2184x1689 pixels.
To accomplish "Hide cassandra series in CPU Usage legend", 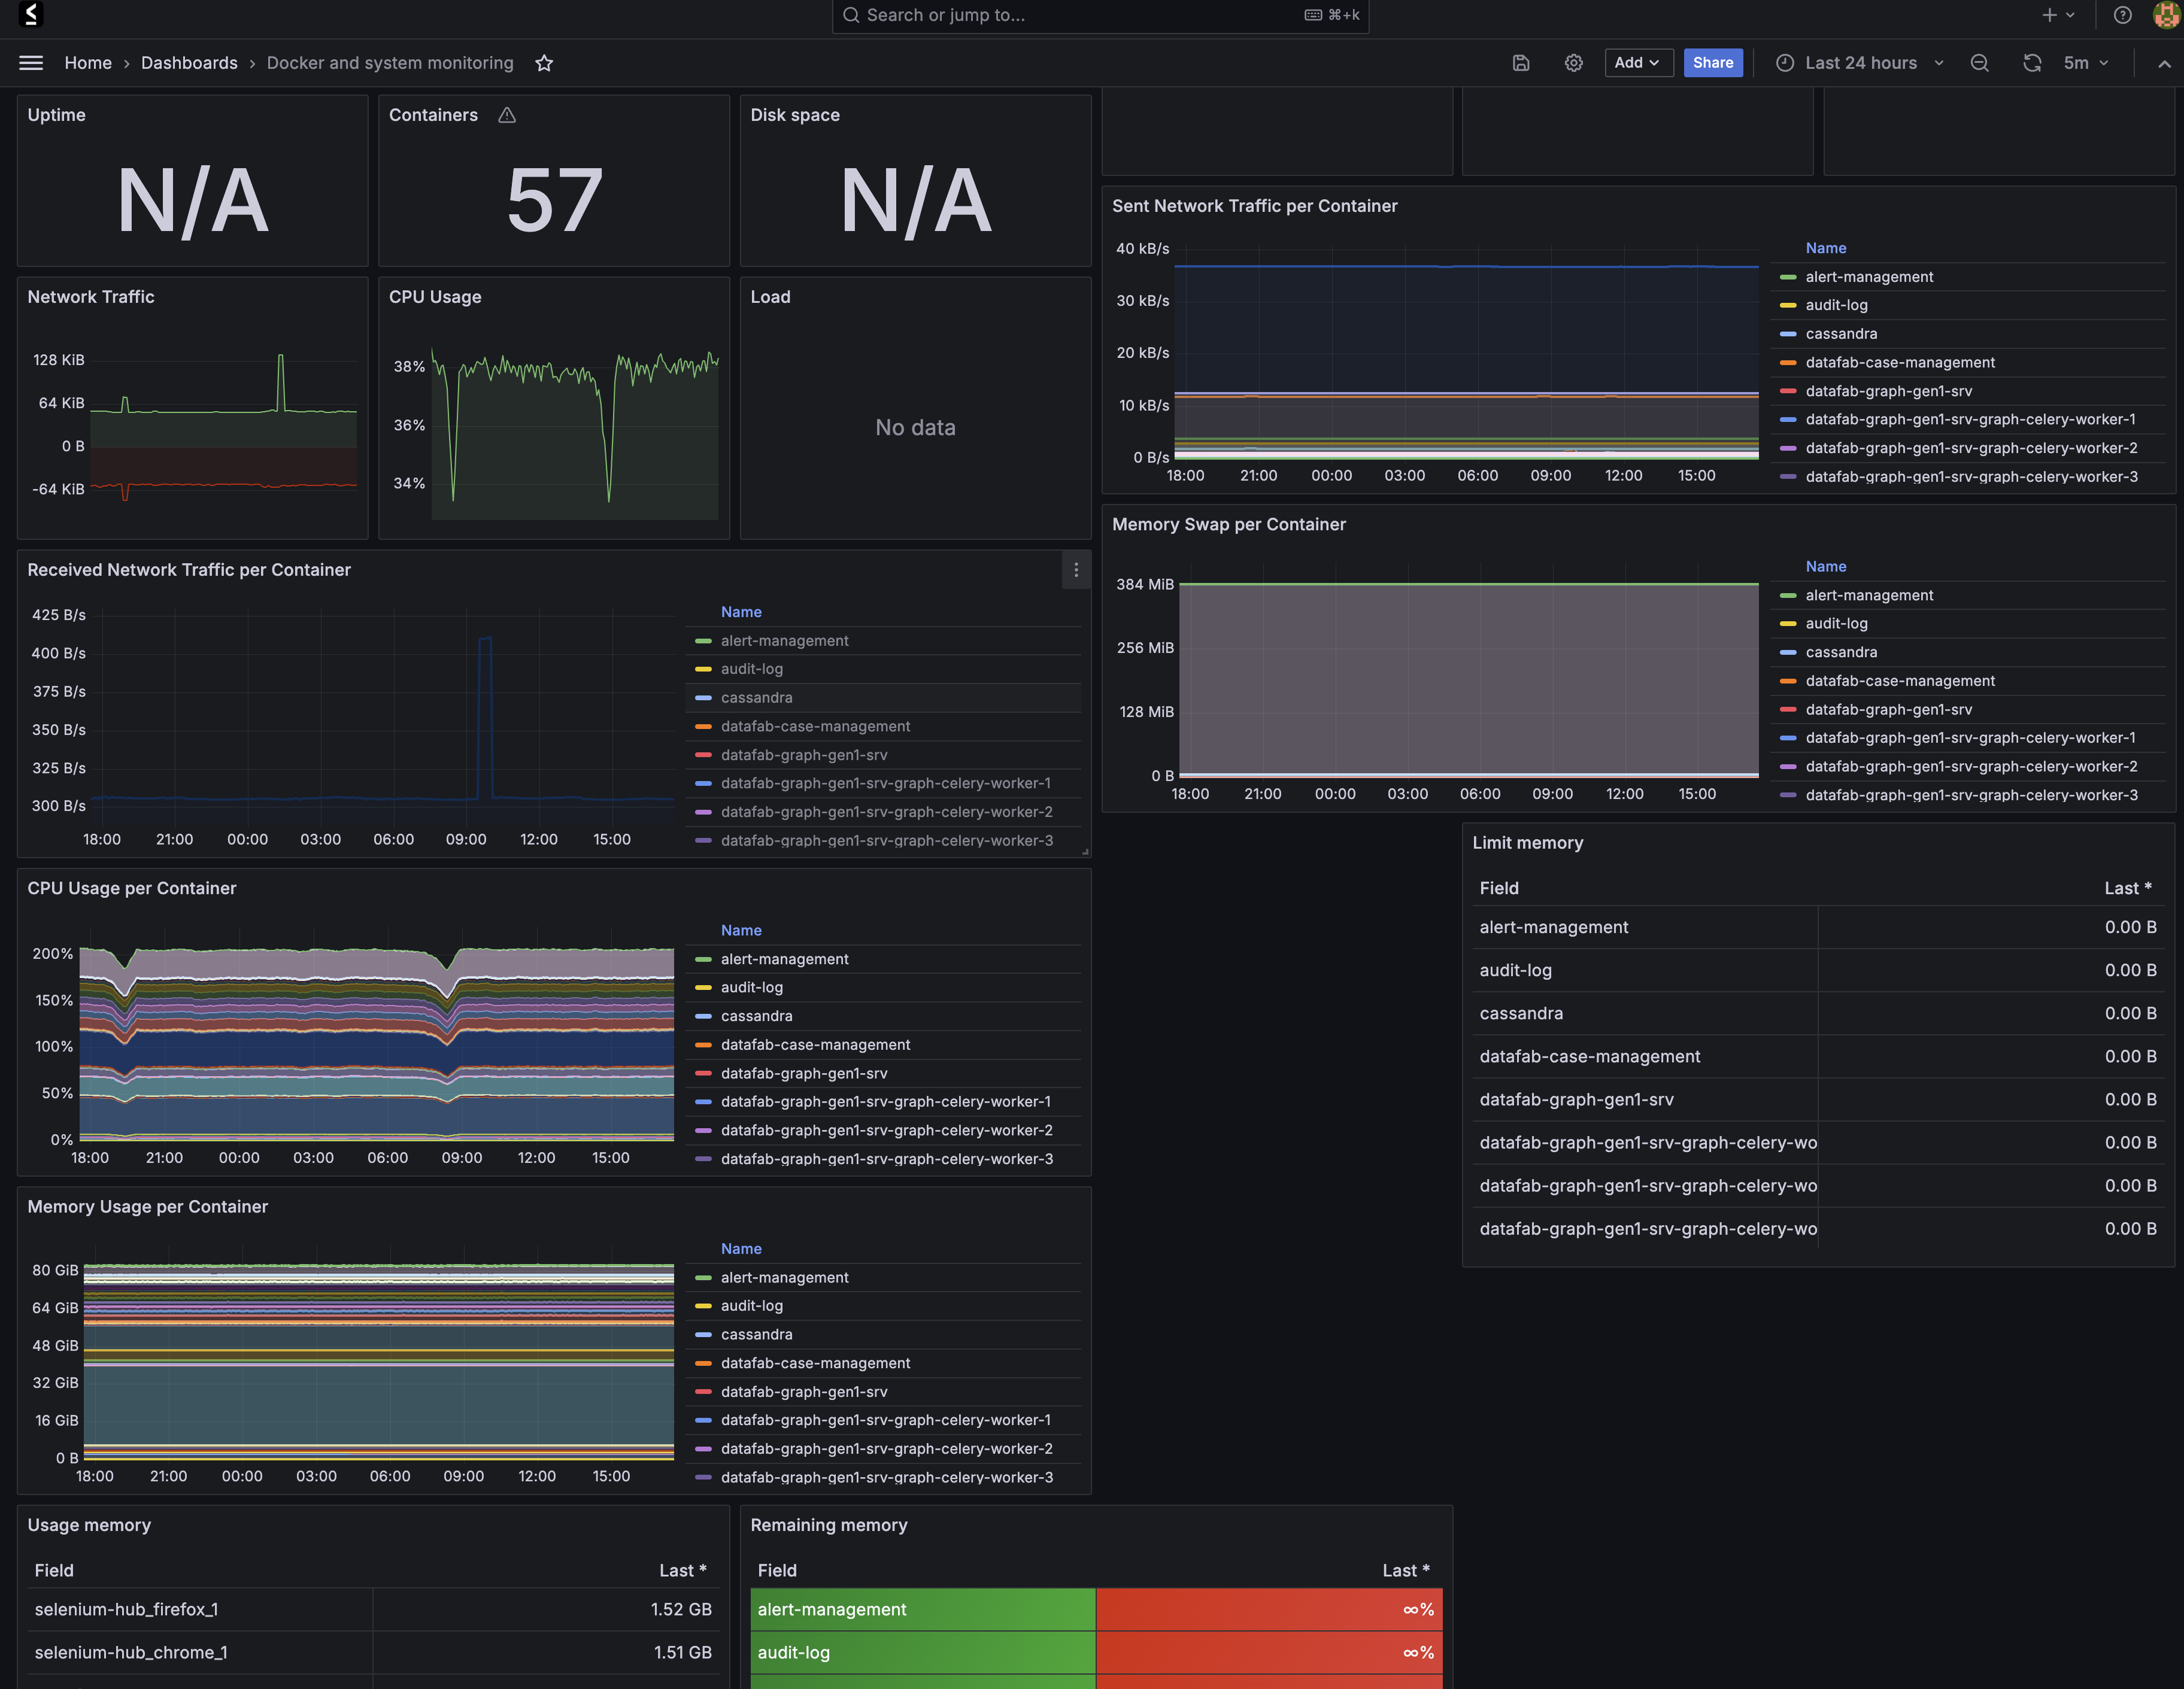I will click(757, 1015).
